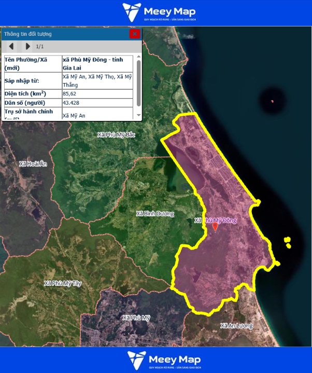Select the Xã Phù Mỹ Bắc map label
The width and height of the screenshot is (312, 373).
tap(116, 135)
